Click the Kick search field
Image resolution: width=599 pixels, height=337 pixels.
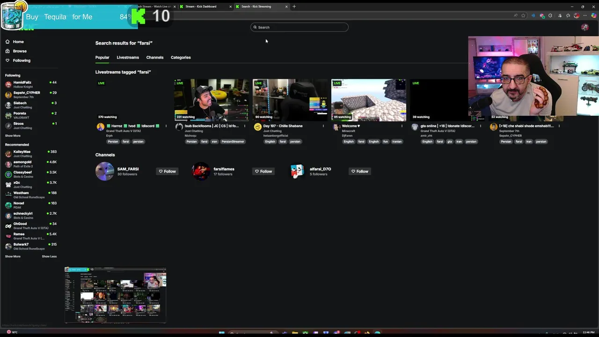299,27
